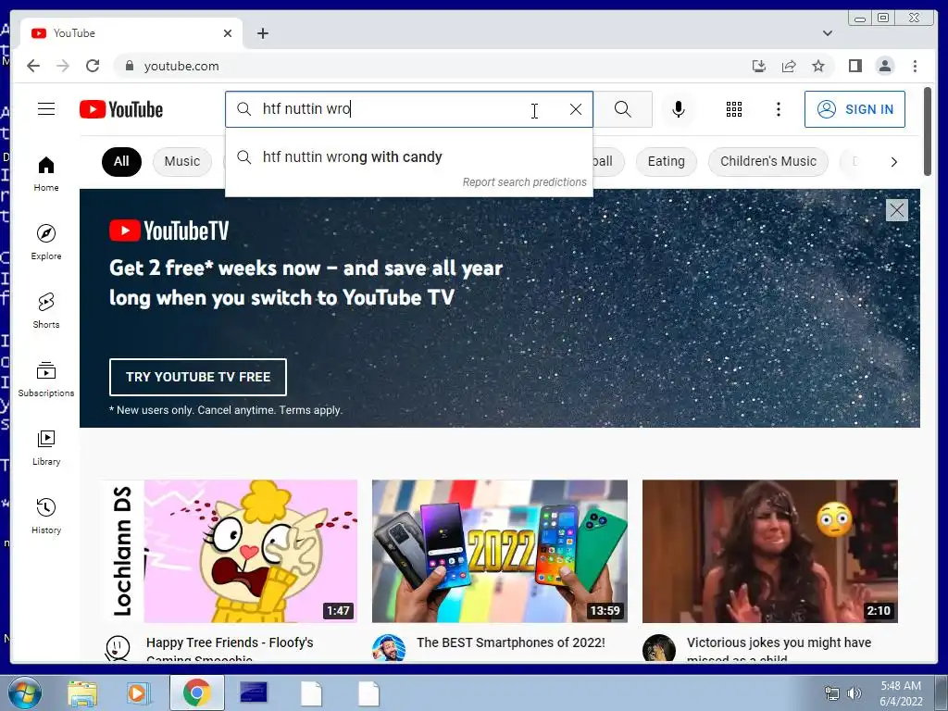Open Explore in the sidebar
Screen dimensions: 948x711
46,242
